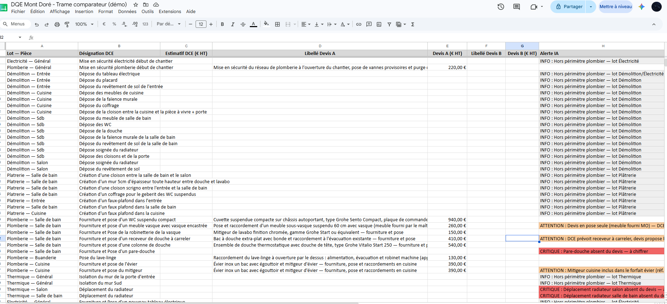
Task: Open the Outils menu
Action: tap(148, 12)
